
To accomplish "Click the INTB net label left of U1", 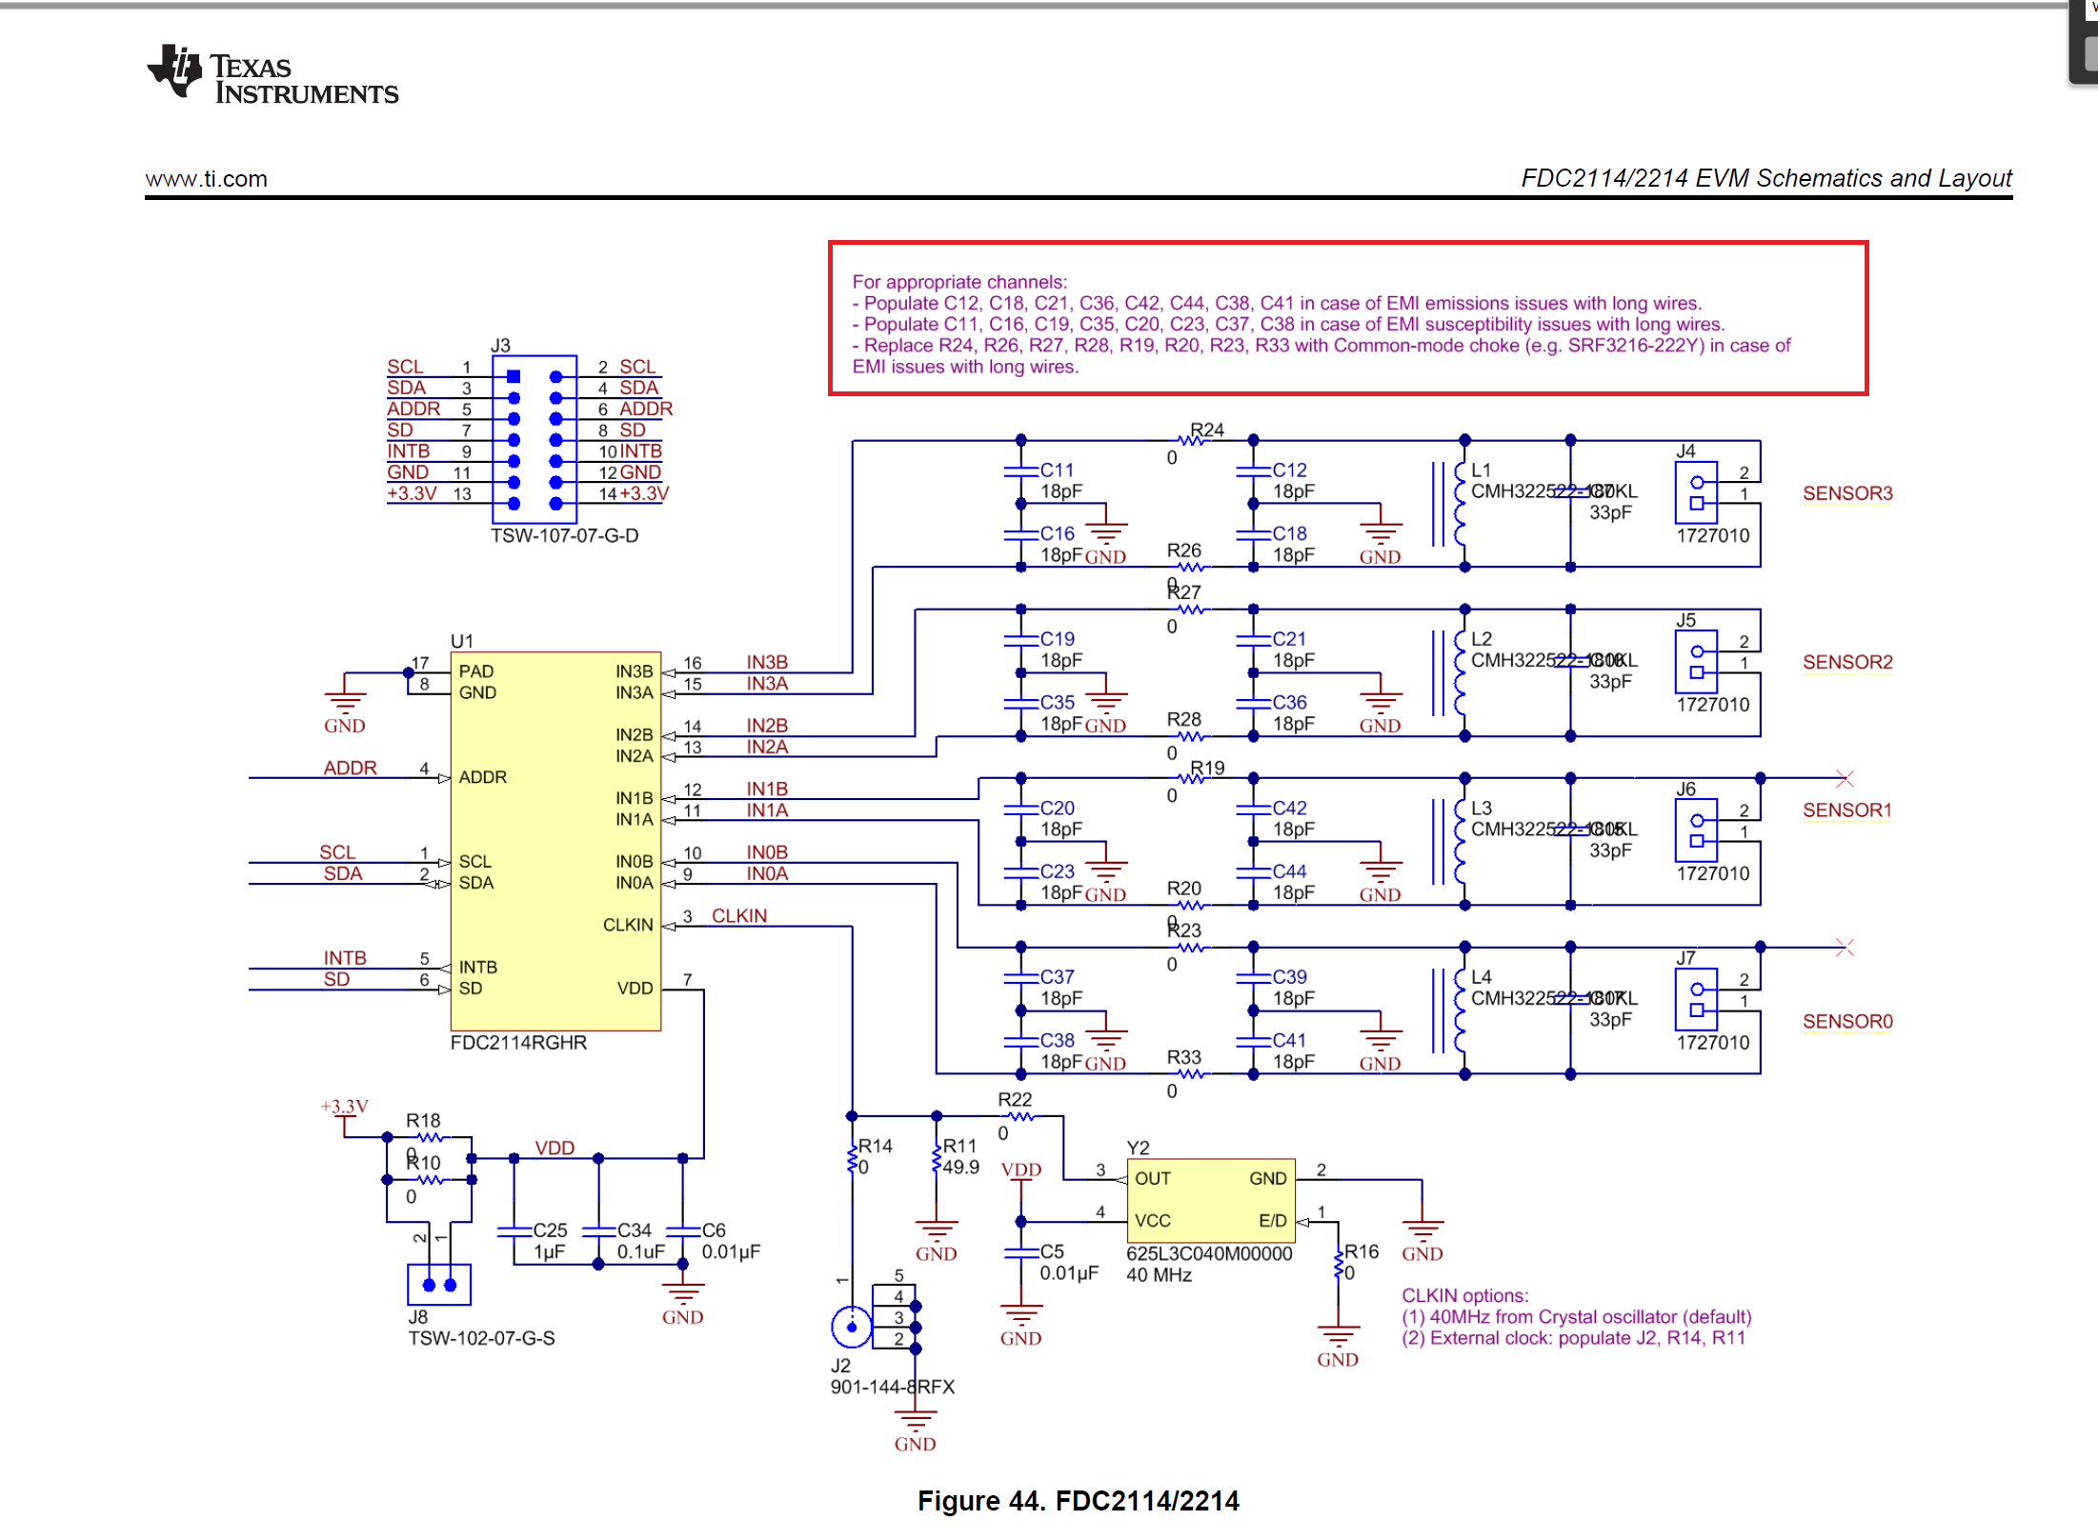I will (344, 958).
